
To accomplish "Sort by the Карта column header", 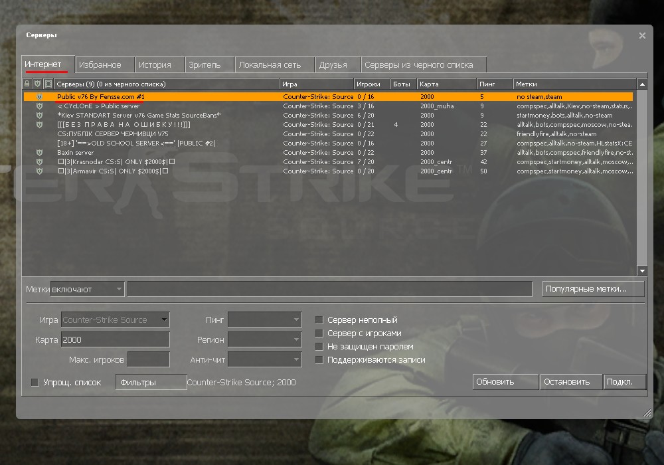I will pyautogui.click(x=447, y=84).
